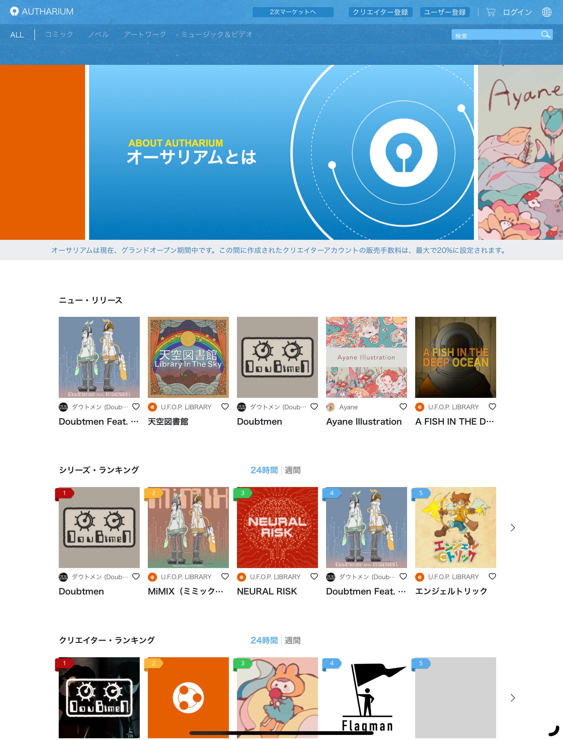This screenshot has width=563, height=740.
Task: Click Ayane creator avatar icon
Action: coord(330,407)
